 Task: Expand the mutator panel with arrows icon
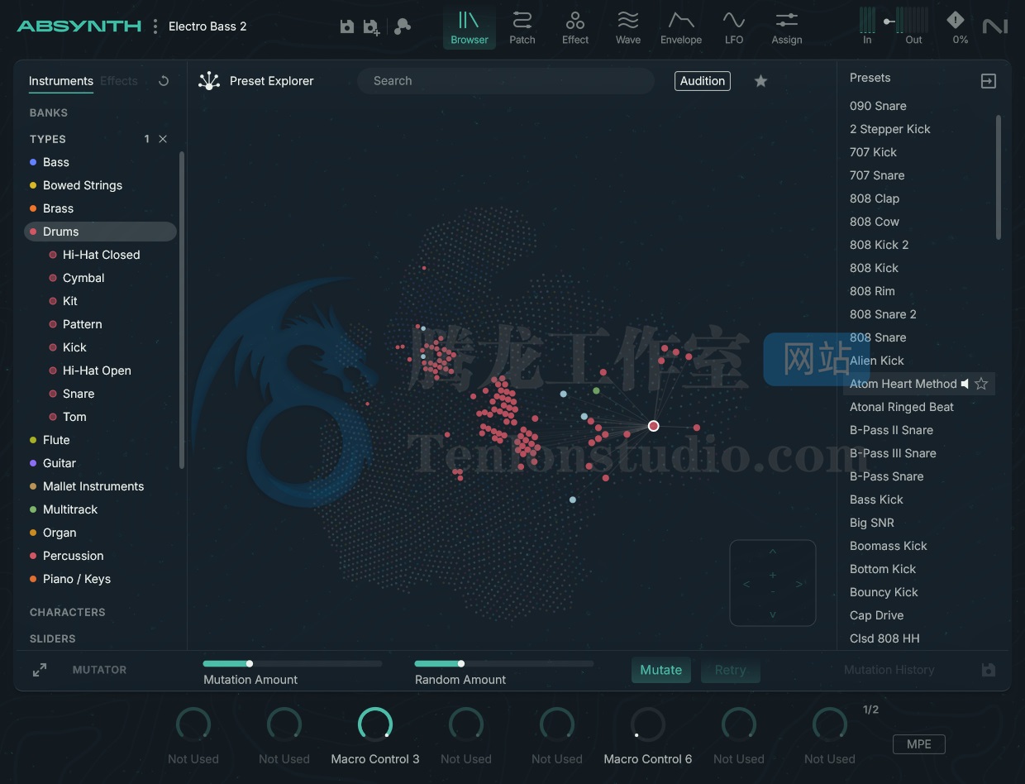(x=40, y=670)
